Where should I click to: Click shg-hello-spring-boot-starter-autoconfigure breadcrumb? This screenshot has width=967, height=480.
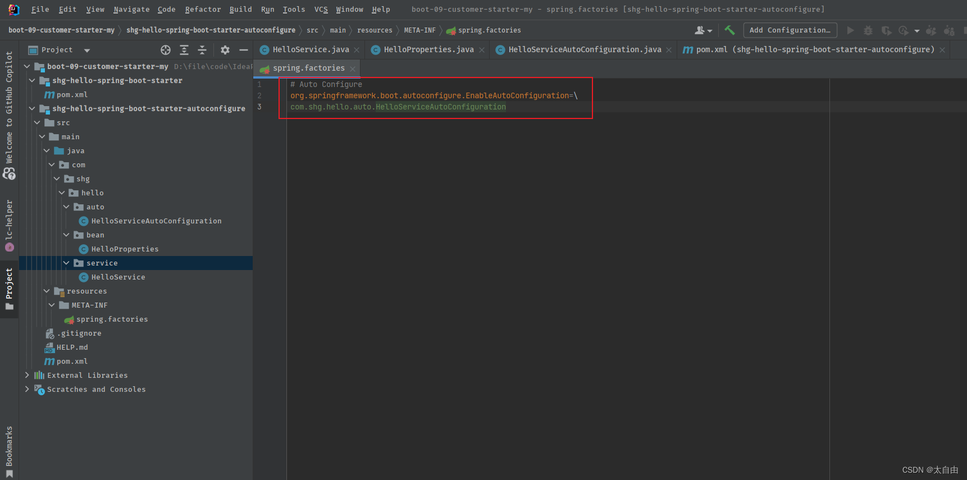coord(211,30)
